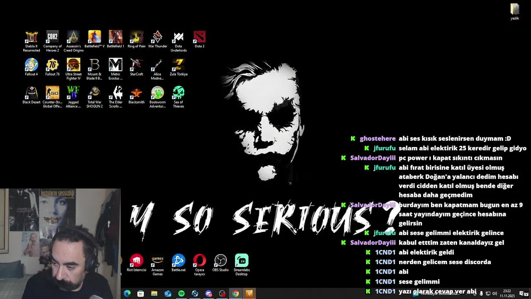Select the Zula Türkiye icon
Viewport: 531px width, 299px height.
178,67
